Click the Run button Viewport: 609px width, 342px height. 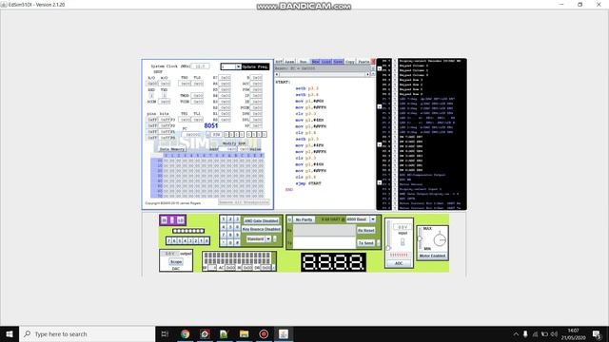click(303, 62)
